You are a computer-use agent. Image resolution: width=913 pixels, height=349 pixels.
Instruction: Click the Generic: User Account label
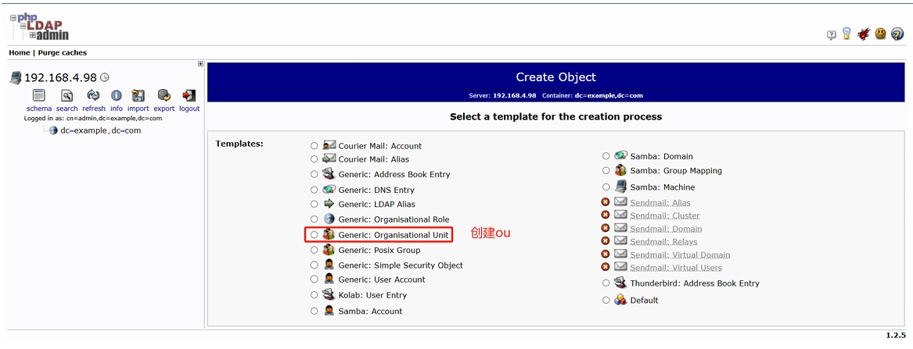coord(382,280)
